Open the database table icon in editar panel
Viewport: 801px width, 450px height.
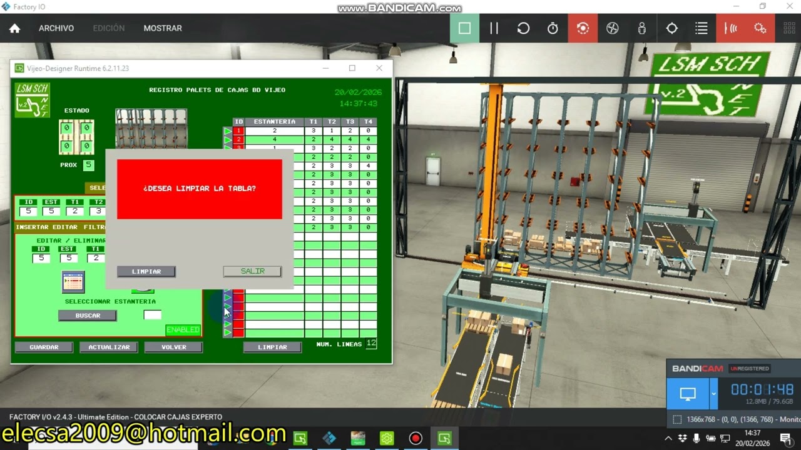73,282
